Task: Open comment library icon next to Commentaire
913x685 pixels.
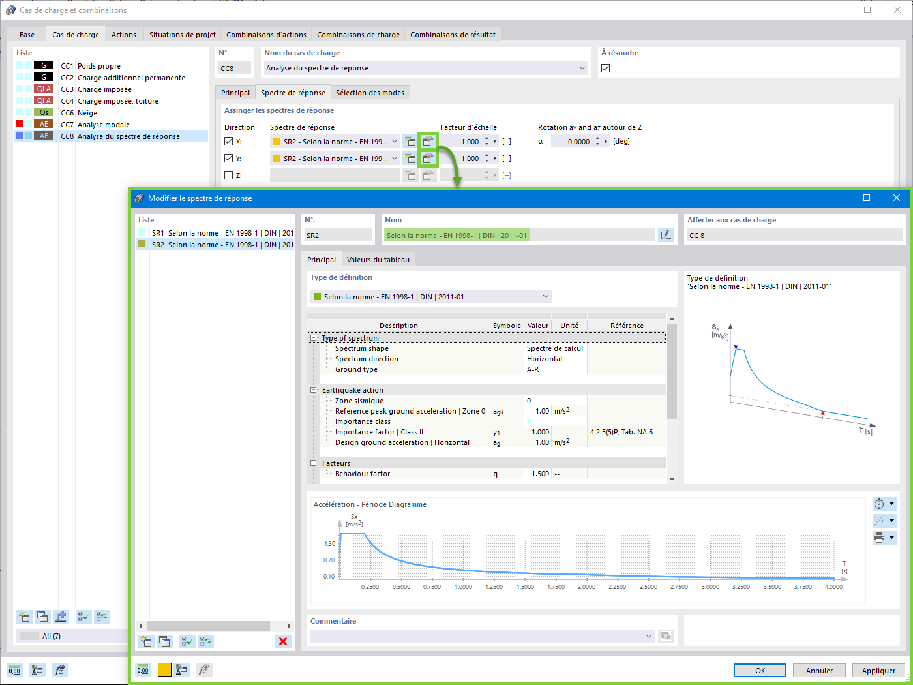Action: 666,636
